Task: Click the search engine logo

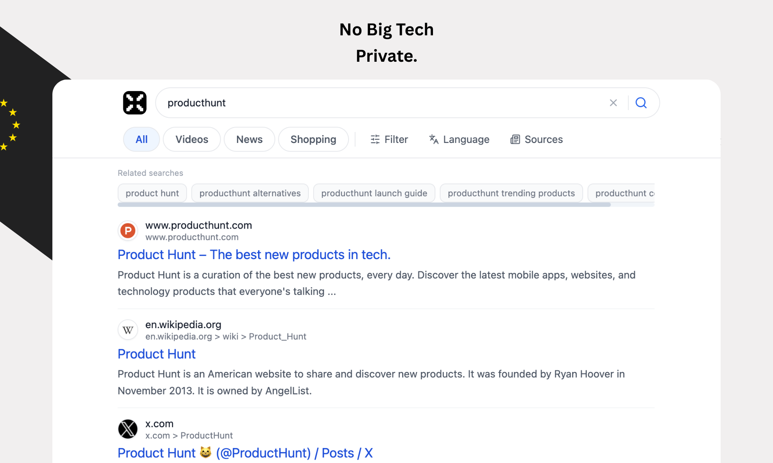Action: coord(134,103)
